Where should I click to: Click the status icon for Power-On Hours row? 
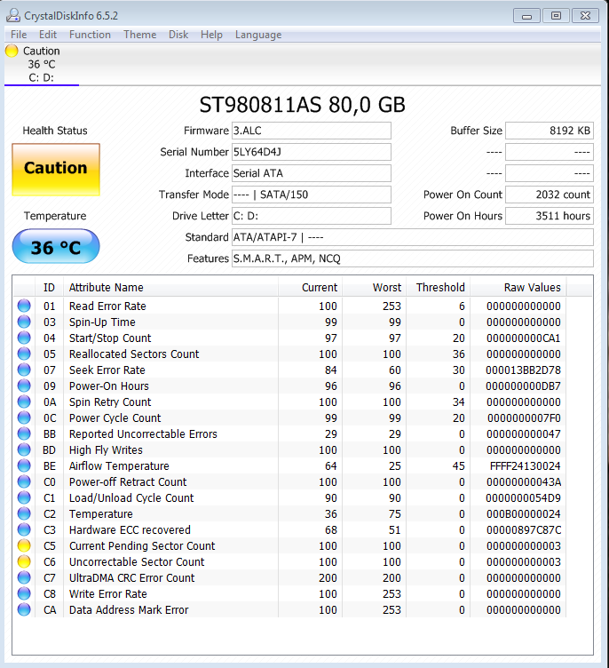click(24, 386)
